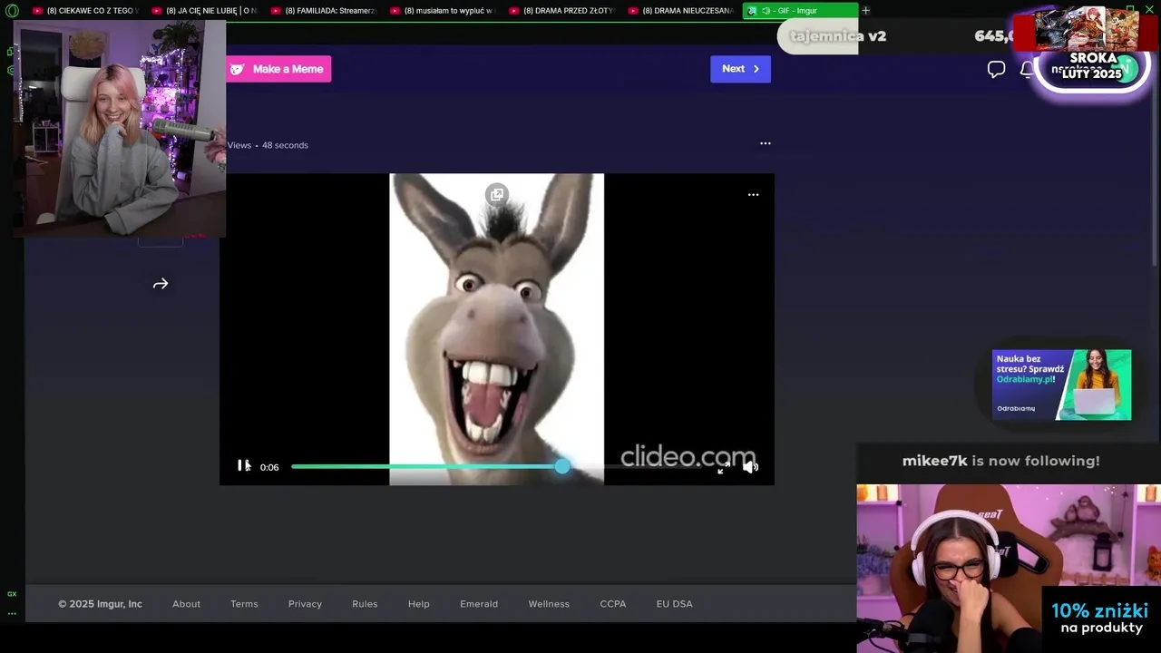The height and width of the screenshot is (653, 1161).
Task: Click the Opera browser logo menu icon
Action: [x=12, y=11]
